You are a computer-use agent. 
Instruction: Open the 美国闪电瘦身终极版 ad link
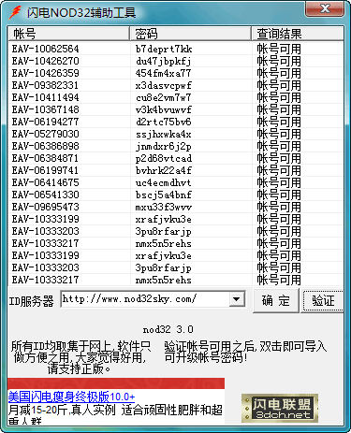click(x=71, y=397)
